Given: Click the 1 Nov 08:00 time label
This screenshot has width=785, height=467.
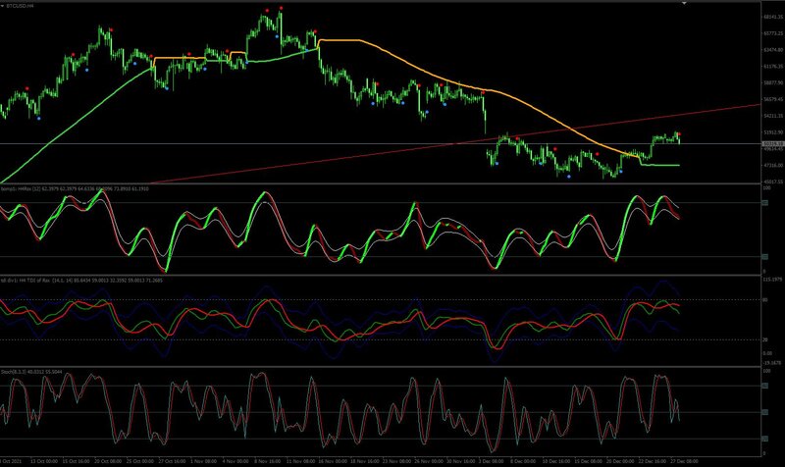Looking at the screenshot, I should coord(204,461).
